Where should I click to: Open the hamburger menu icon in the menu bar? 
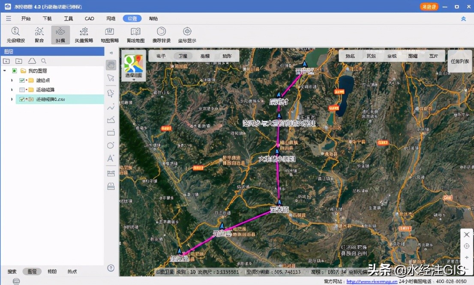pyautogui.click(x=9, y=18)
